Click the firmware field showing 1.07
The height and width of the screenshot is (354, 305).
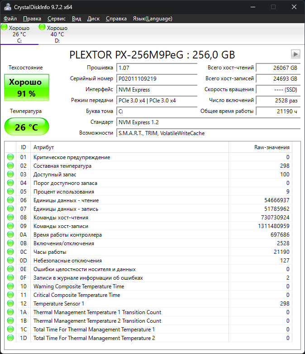point(157,68)
